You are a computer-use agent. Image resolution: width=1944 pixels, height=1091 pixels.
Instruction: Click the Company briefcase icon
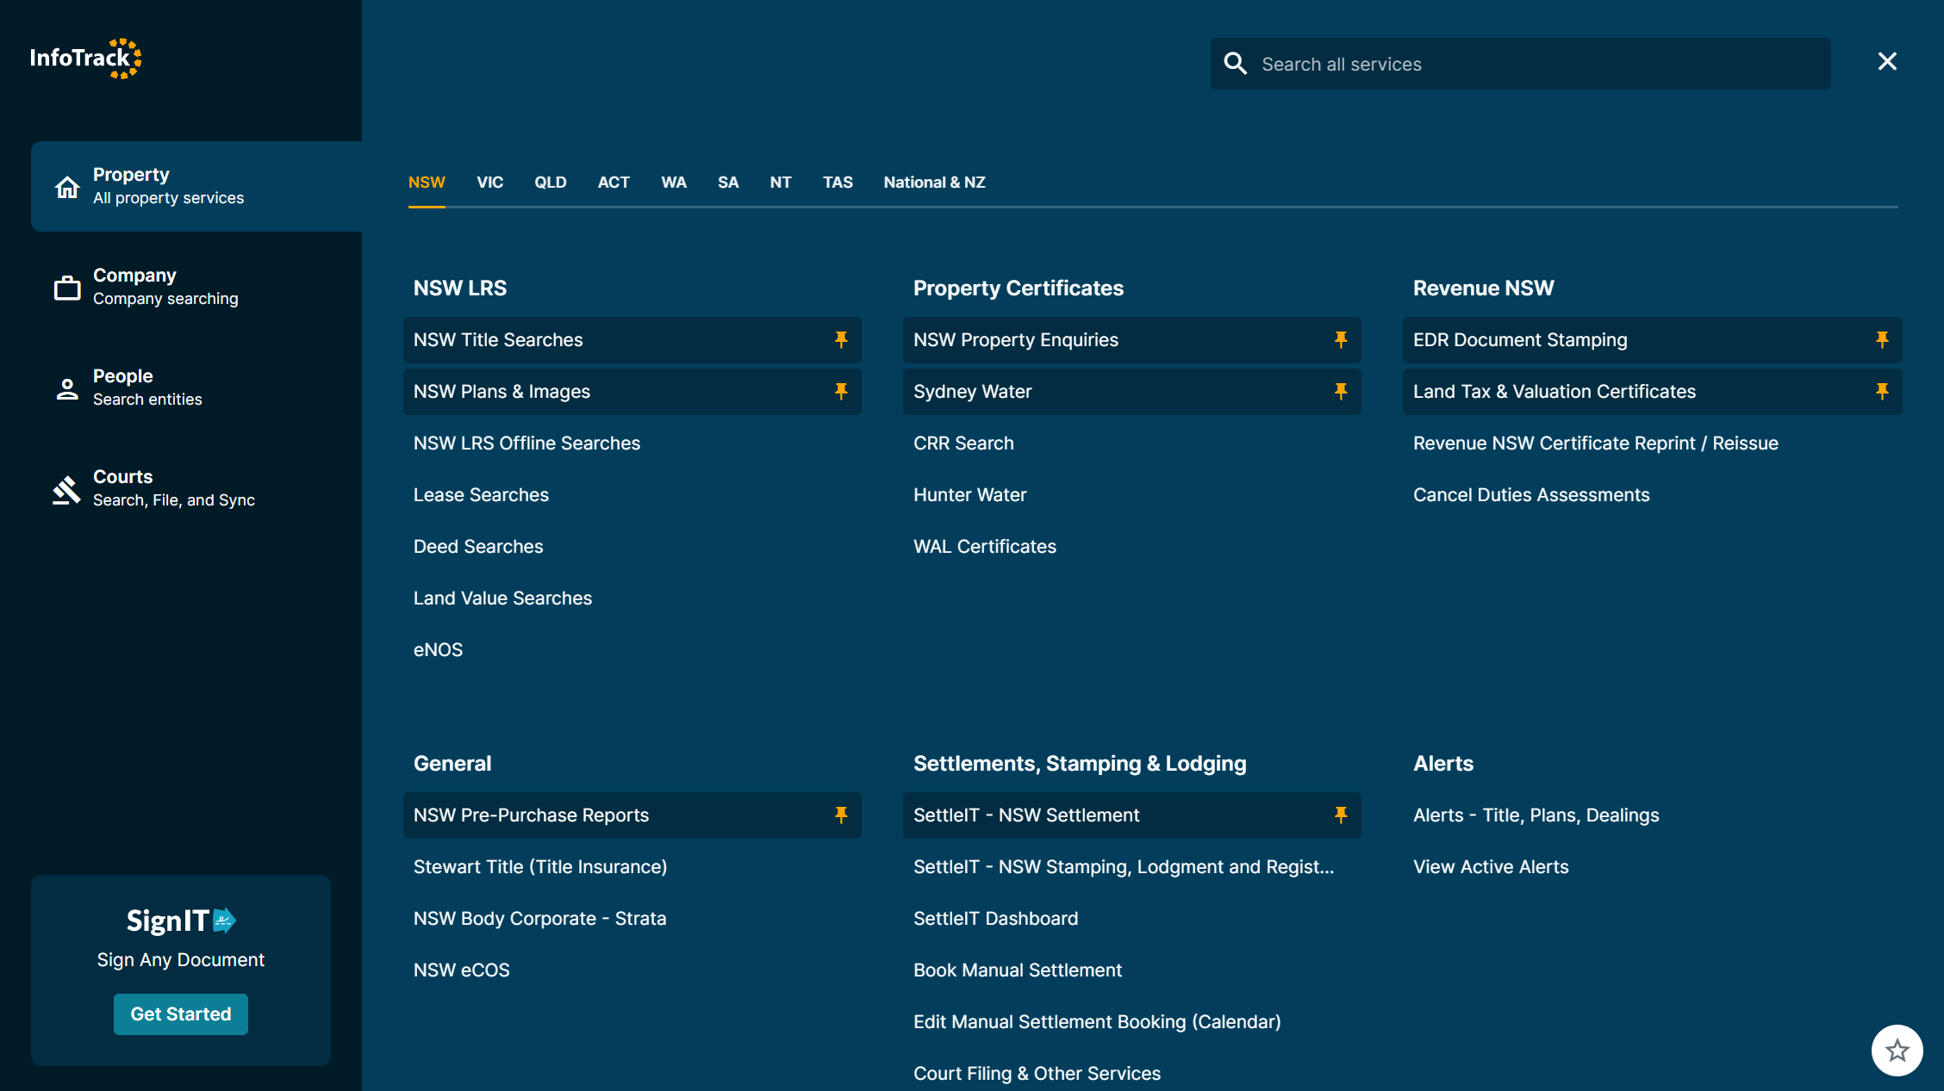tap(67, 288)
